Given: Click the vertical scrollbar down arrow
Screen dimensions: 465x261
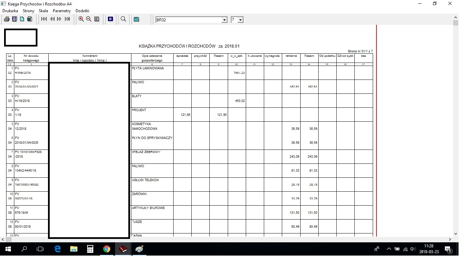Looking at the screenshot, I should [456, 234].
